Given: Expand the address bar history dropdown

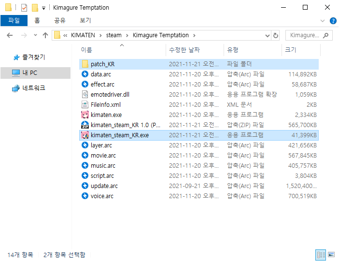Looking at the screenshot, I should coord(268,35).
